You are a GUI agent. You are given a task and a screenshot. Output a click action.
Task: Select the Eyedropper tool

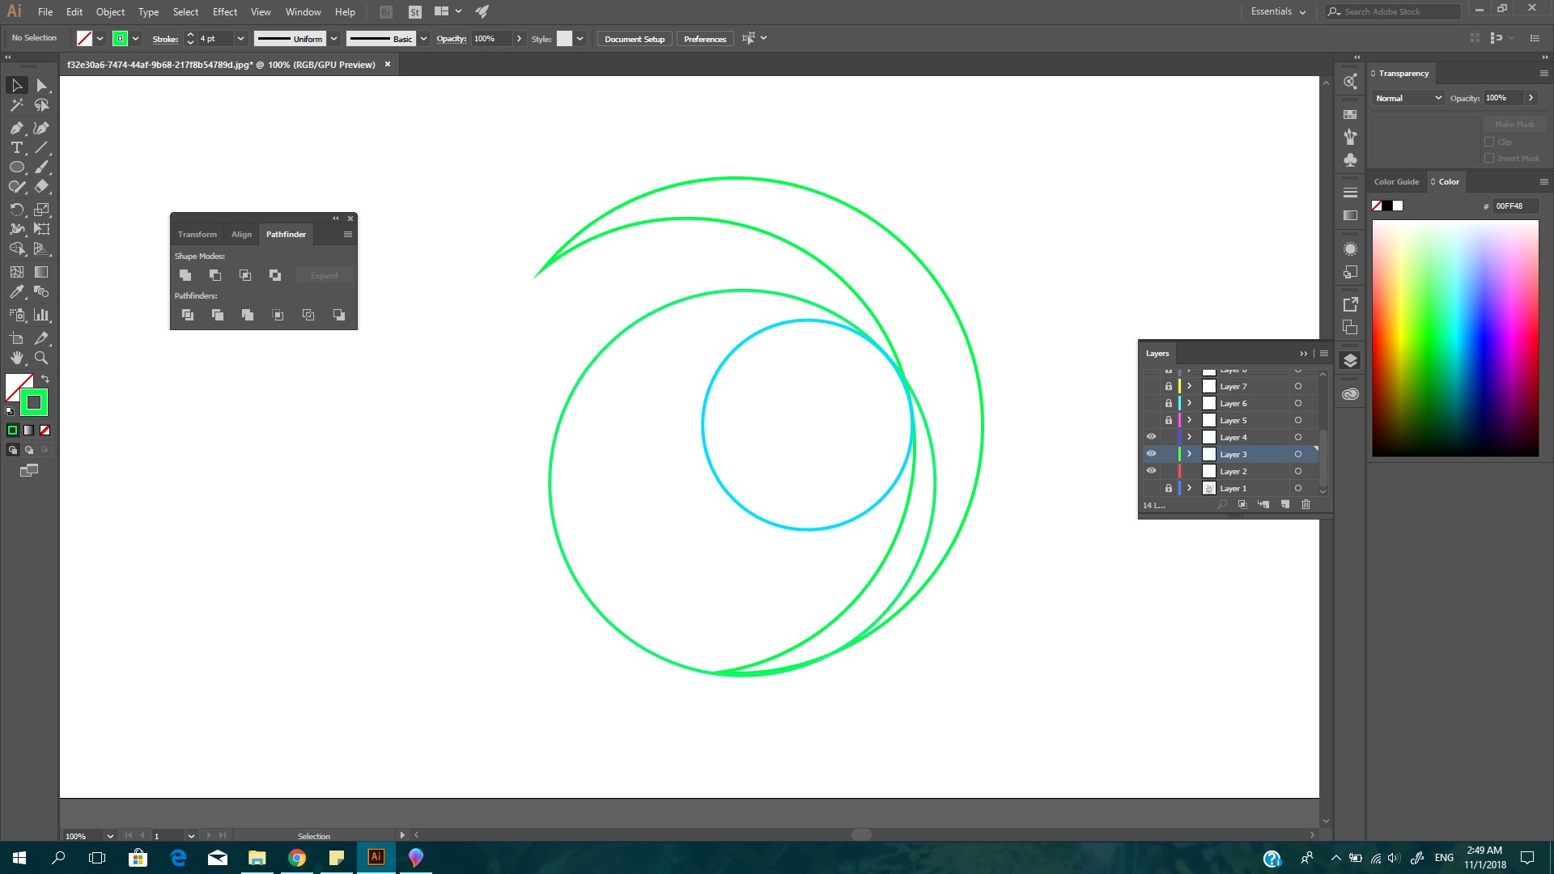(16, 291)
